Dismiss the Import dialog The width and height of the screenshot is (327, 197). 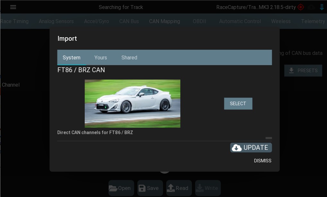tap(262, 161)
